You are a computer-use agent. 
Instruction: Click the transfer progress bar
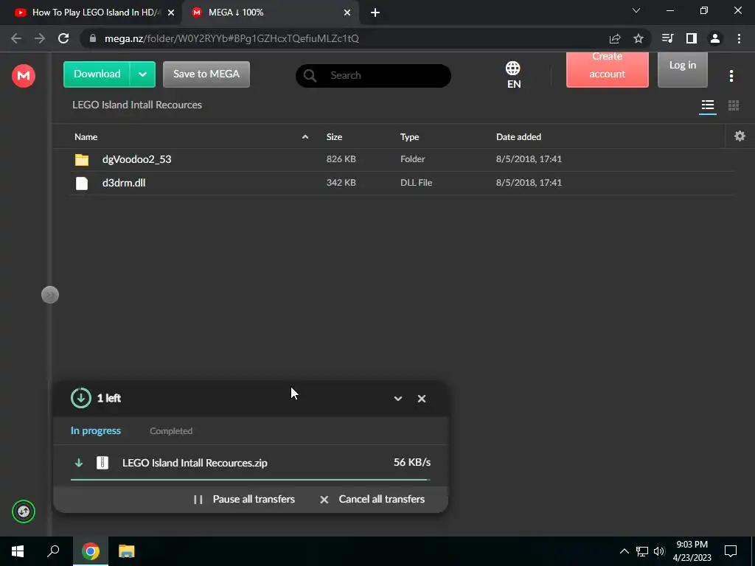pos(251,480)
